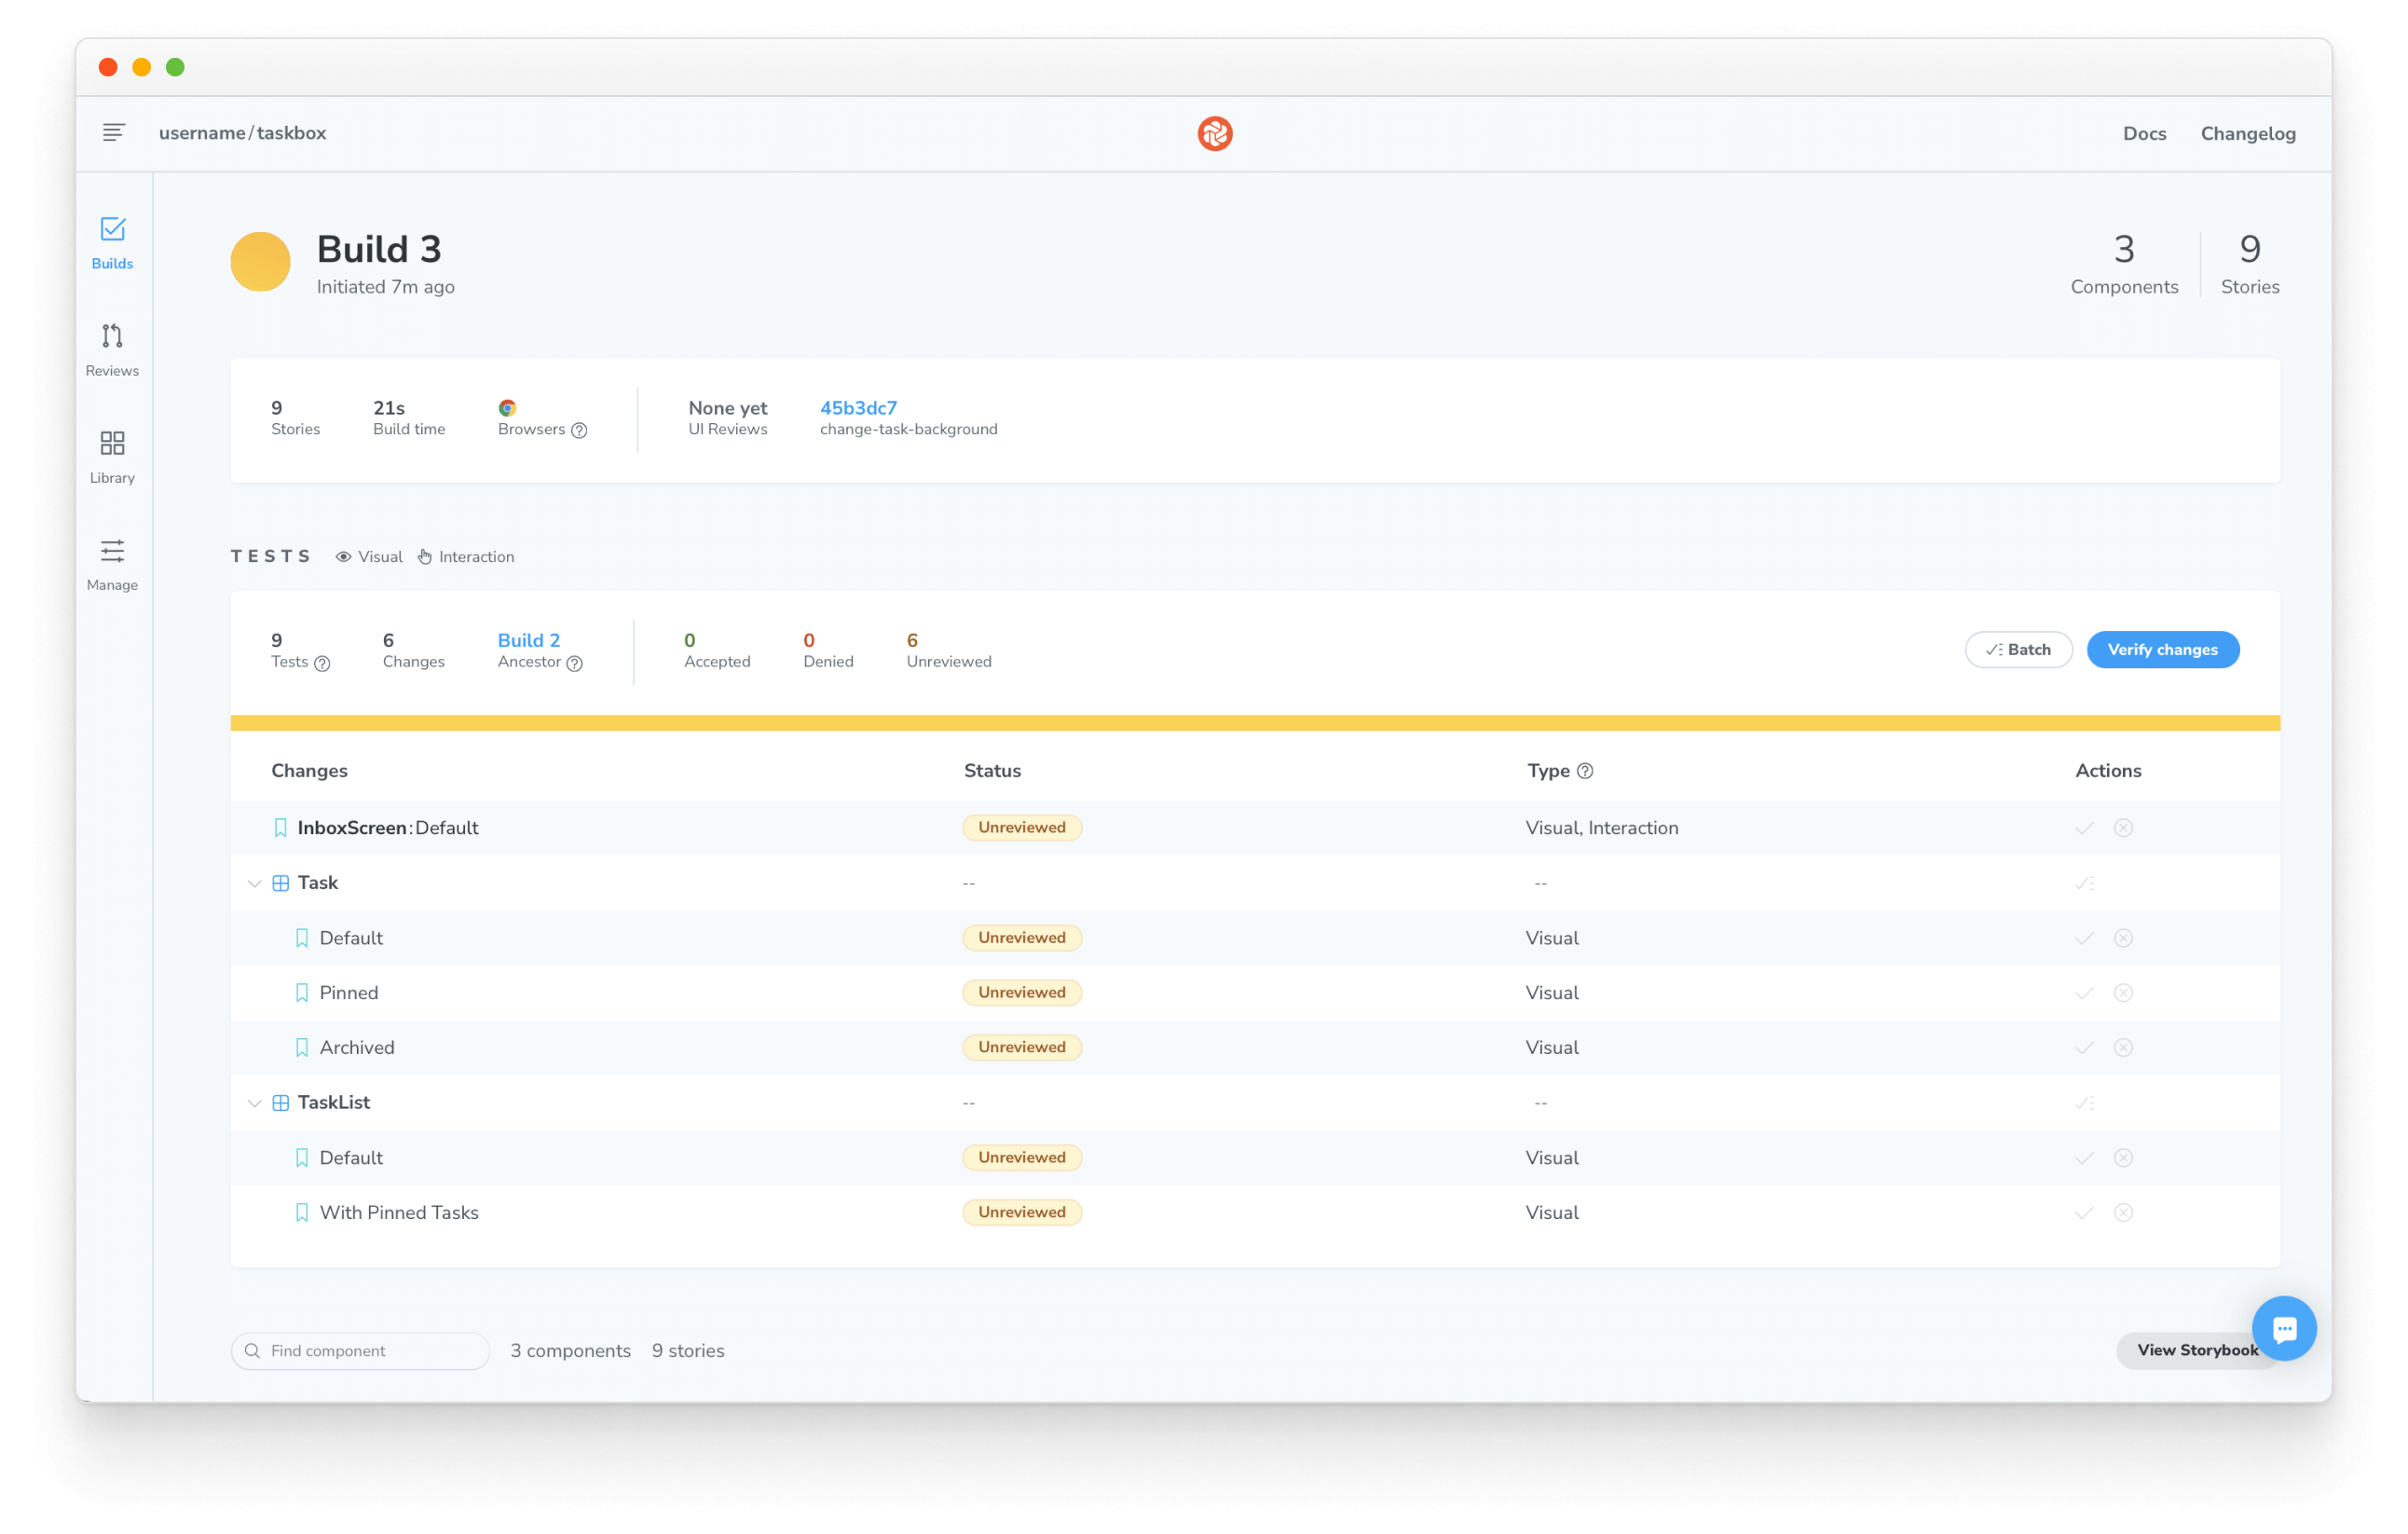Image resolution: width=2408 pixels, height=1534 pixels.
Task: Open the Changelog page
Action: tap(2250, 131)
